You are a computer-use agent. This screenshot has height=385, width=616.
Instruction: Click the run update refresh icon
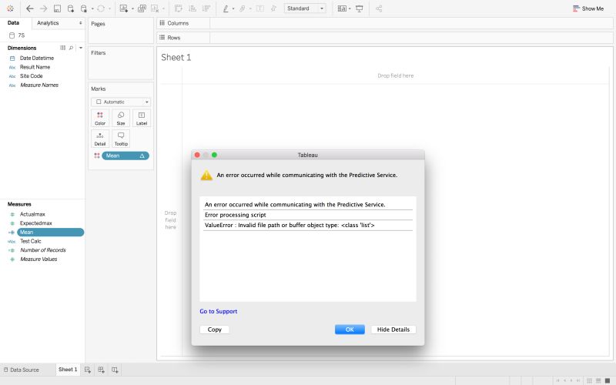[x=101, y=8]
